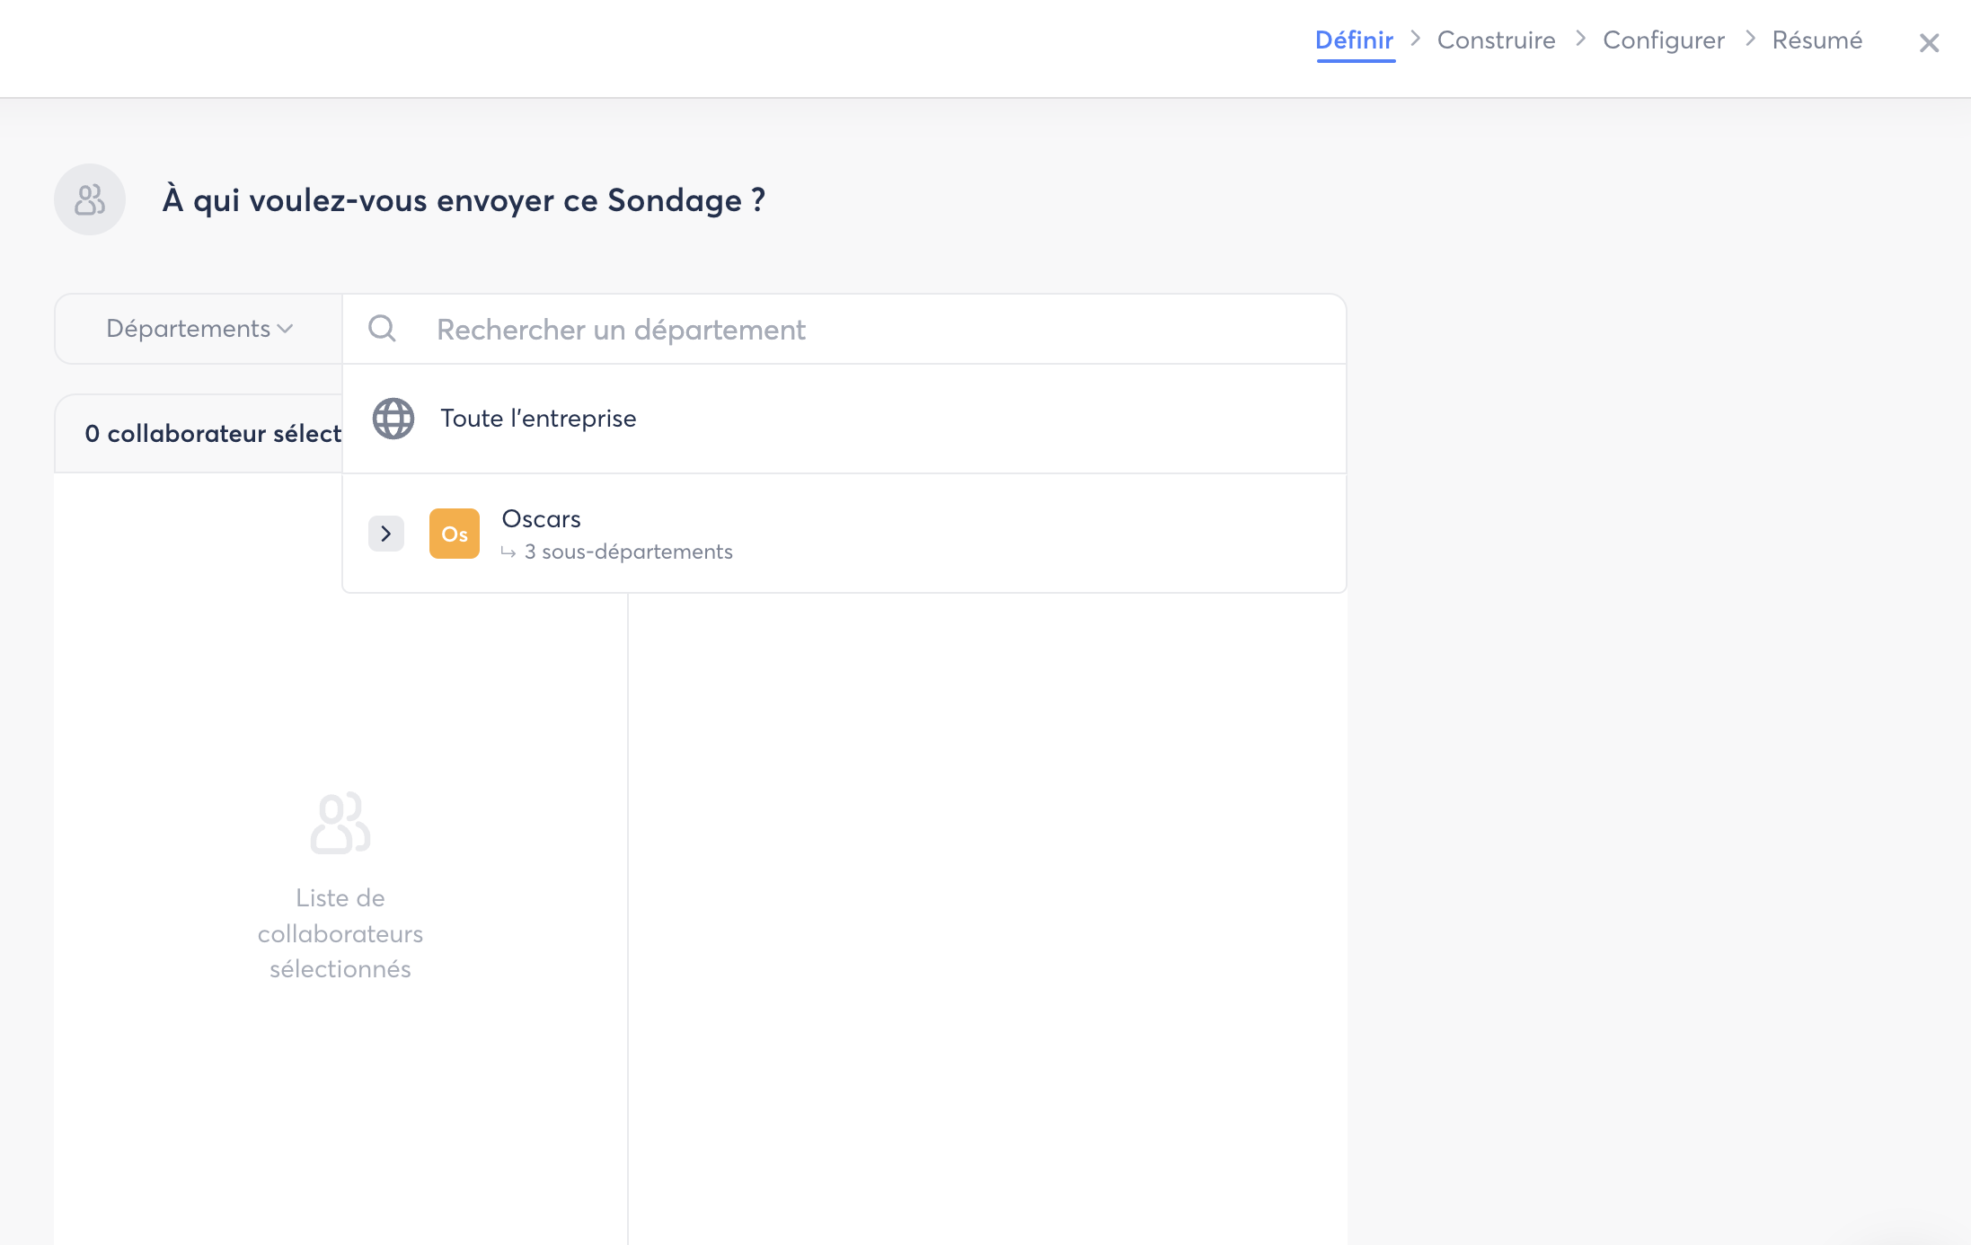The image size is (1971, 1245).
Task: Click the Définir step tab
Action: [x=1354, y=40]
